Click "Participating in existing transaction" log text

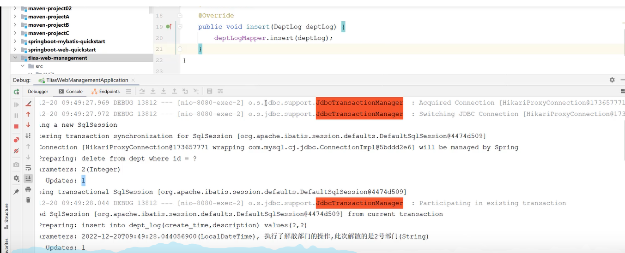[x=492, y=203]
